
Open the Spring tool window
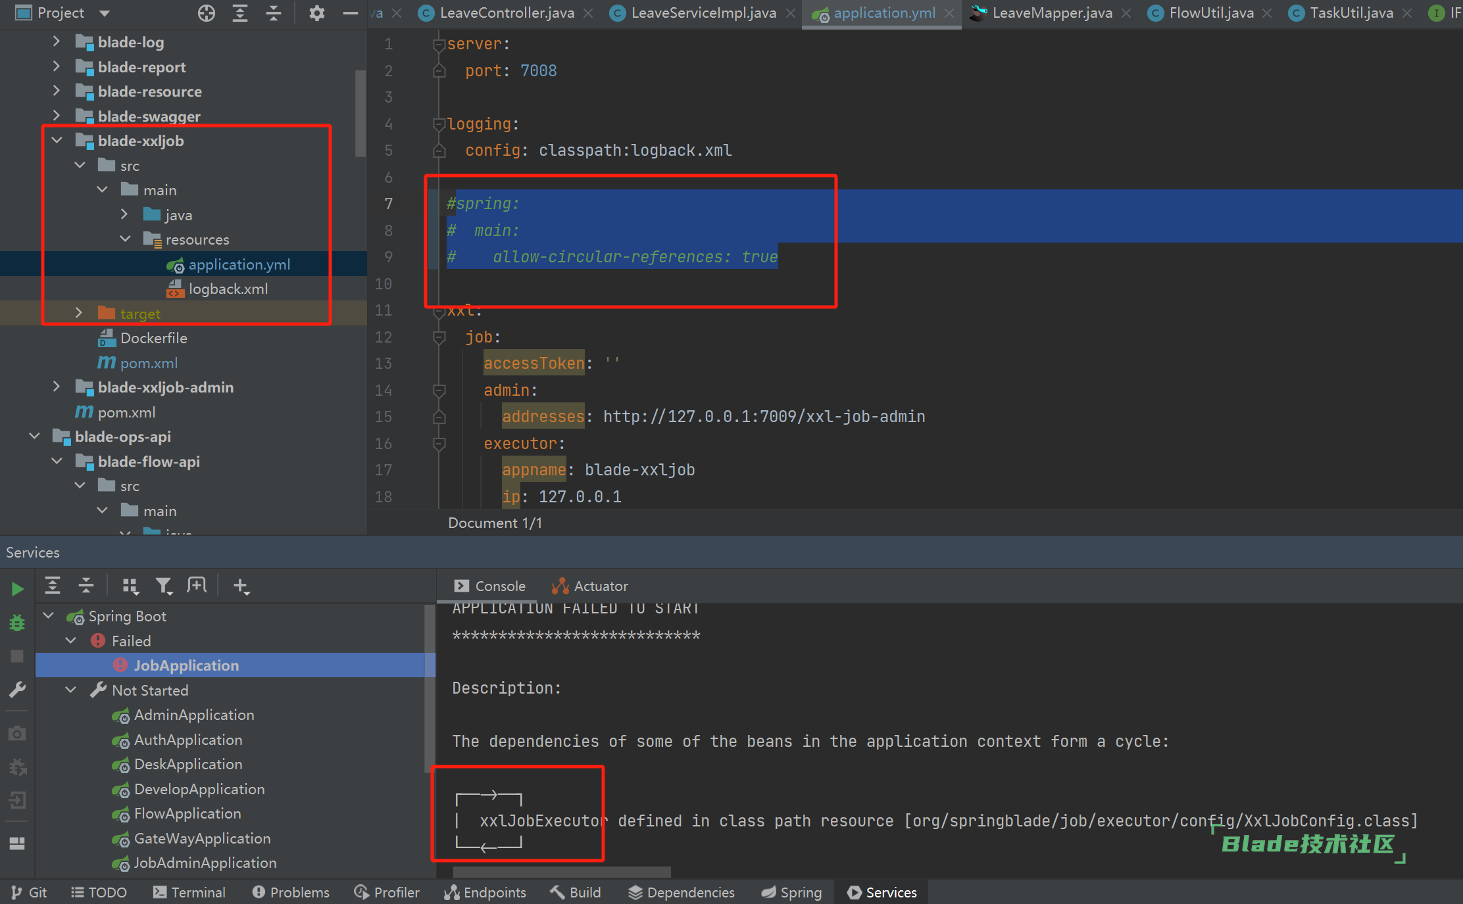click(x=792, y=892)
